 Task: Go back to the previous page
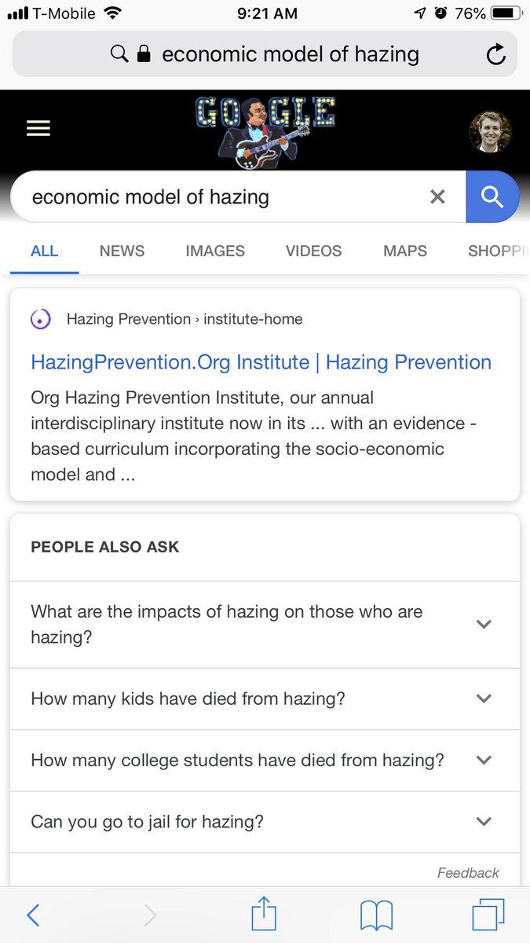33,915
